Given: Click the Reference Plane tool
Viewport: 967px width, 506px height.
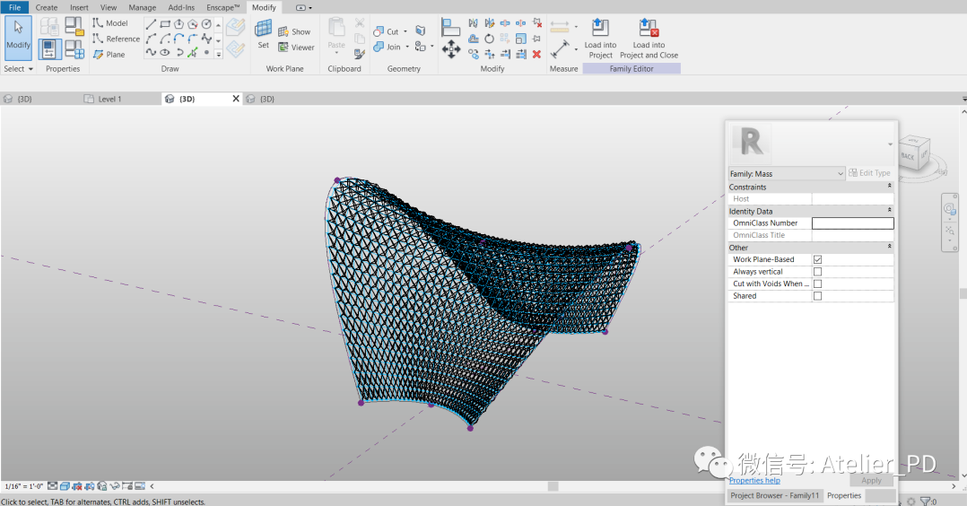Looking at the screenshot, I should [109, 55].
